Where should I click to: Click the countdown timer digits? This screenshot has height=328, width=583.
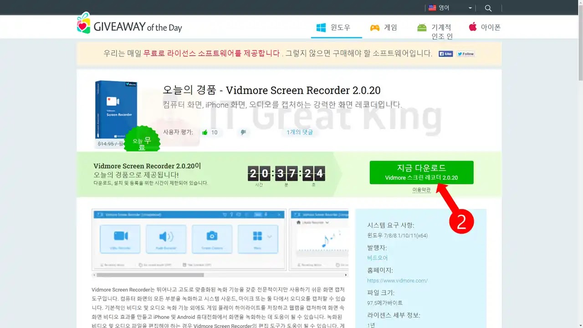coord(286,173)
